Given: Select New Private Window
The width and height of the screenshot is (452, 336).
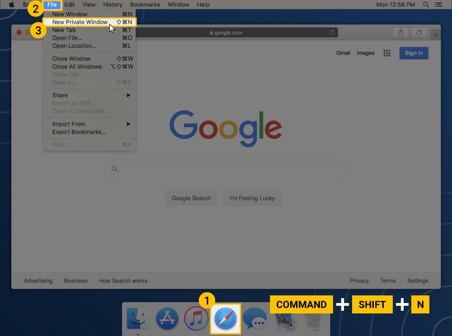Looking at the screenshot, I should click(89, 22).
